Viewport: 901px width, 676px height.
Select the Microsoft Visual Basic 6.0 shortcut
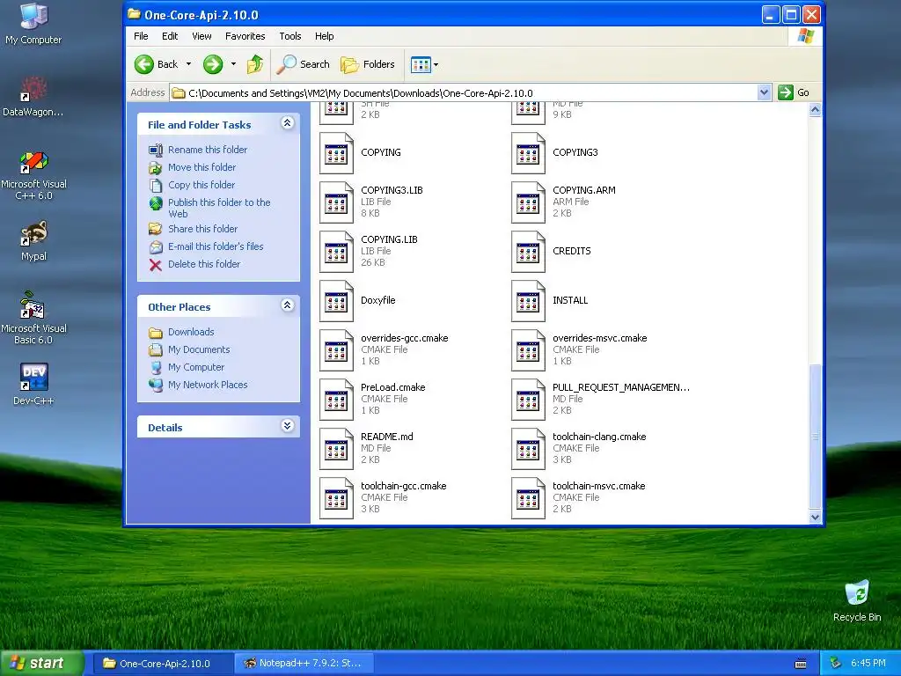click(33, 305)
